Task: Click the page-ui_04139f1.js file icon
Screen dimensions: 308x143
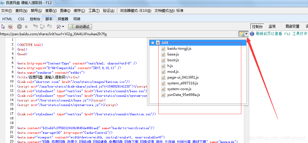Action: (164, 77)
